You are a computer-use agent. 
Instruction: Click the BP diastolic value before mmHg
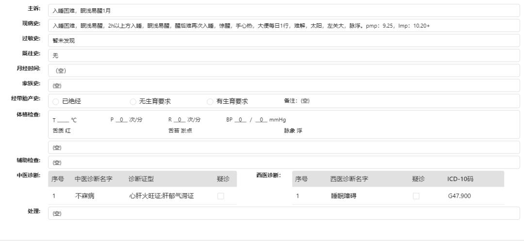(261, 119)
